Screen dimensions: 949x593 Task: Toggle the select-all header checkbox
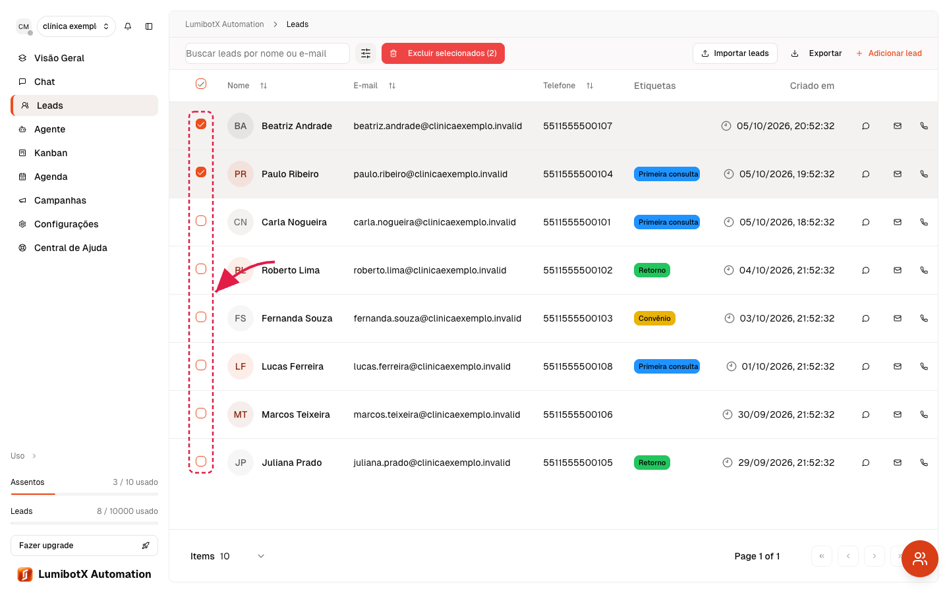pos(201,84)
